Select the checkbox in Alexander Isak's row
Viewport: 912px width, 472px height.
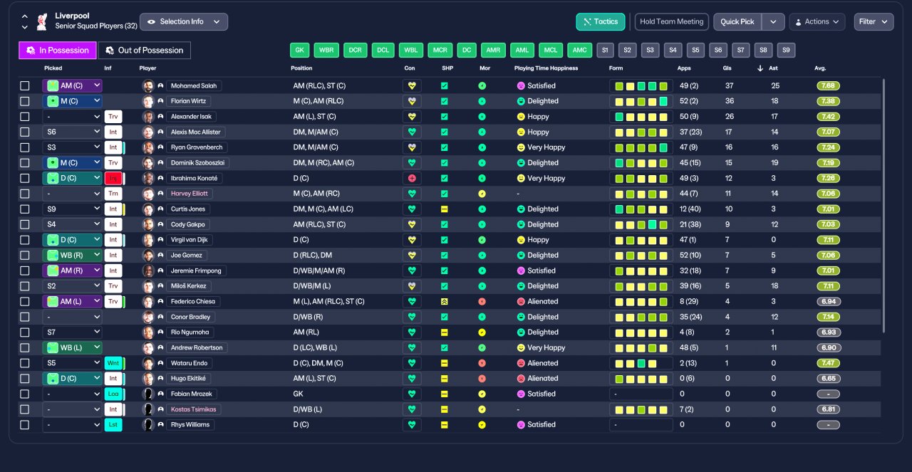25,117
